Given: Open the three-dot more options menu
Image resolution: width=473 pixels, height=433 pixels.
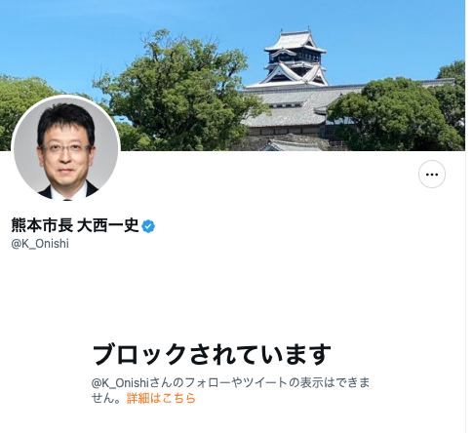Looking at the screenshot, I should [432, 175].
